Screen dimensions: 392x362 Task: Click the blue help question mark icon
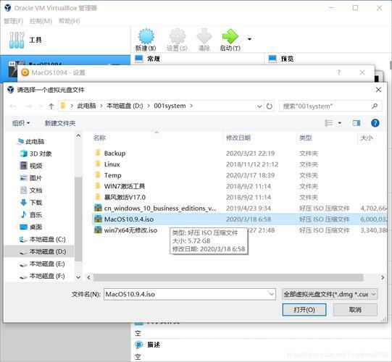coord(375,123)
